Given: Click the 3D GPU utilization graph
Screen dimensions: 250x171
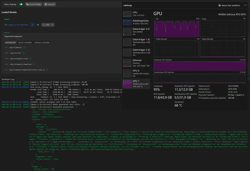Looking at the screenshot, I should click(176, 29).
